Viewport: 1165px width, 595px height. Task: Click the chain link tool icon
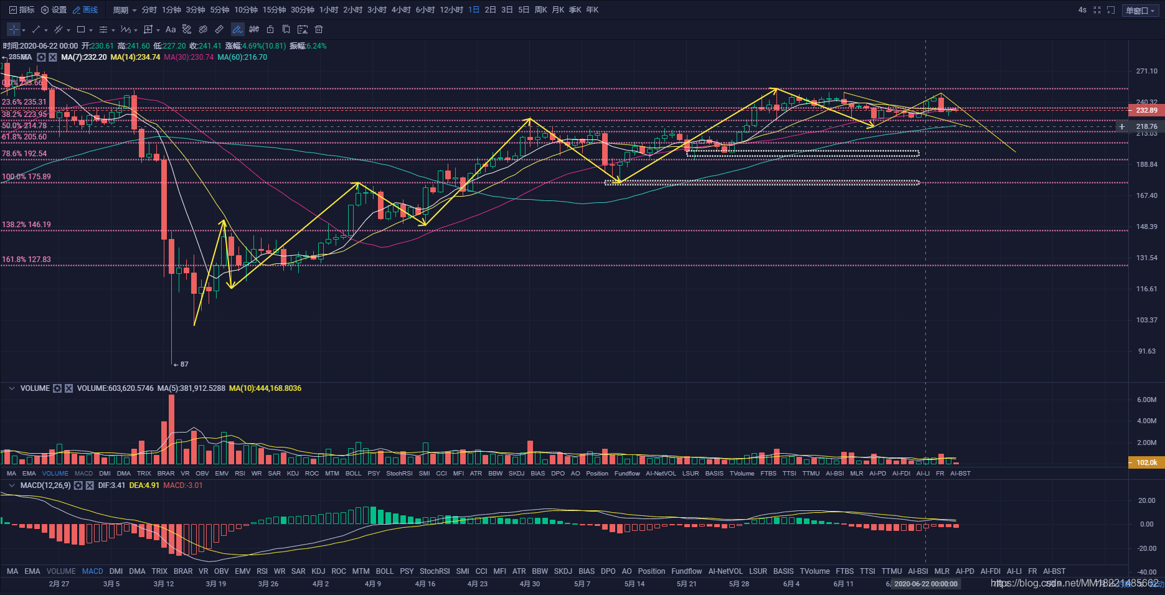point(203,29)
